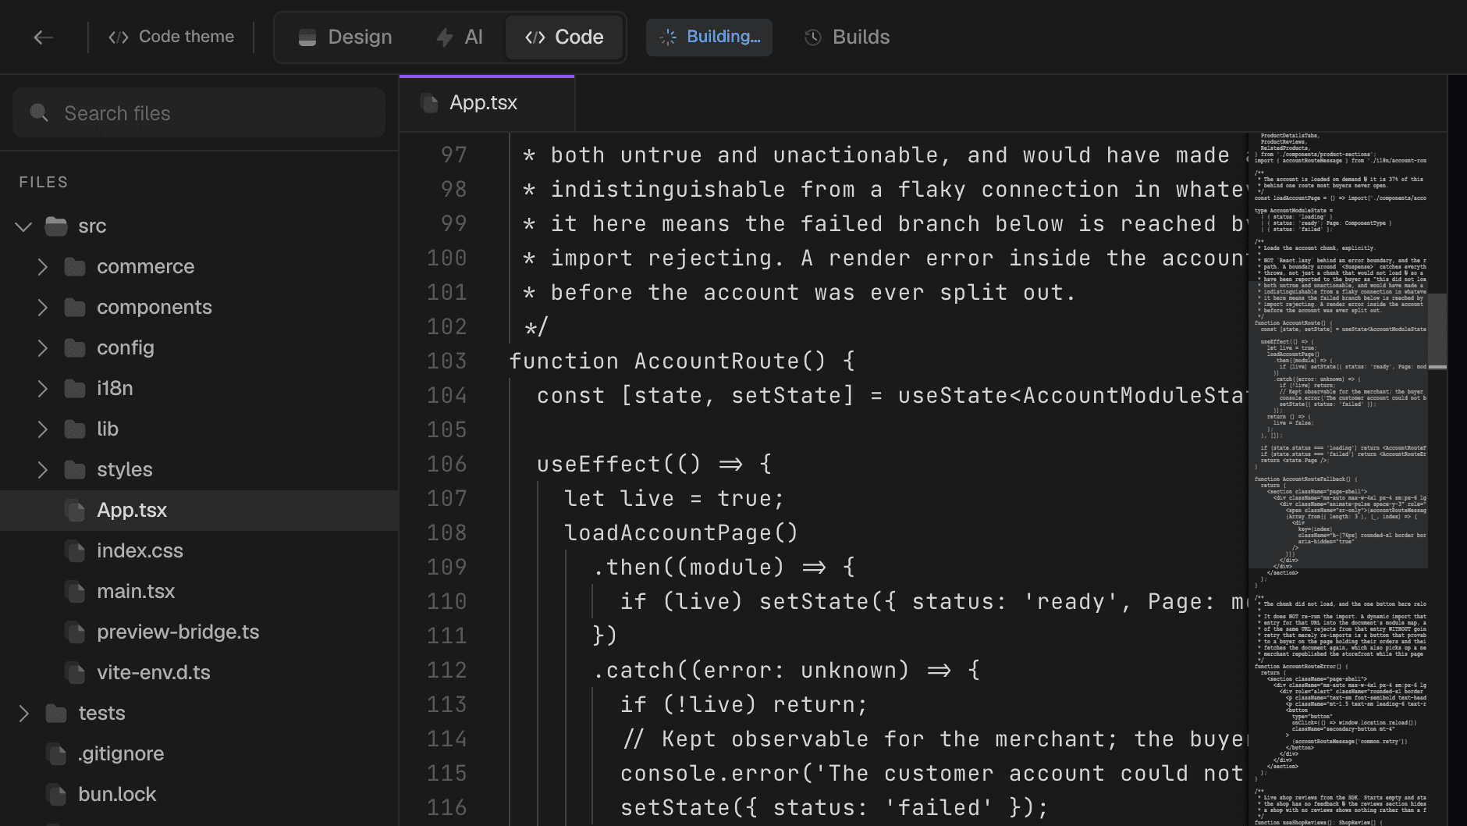This screenshot has width=1467, height=826.
Task: Open index.css file
Action: point(199,551)
